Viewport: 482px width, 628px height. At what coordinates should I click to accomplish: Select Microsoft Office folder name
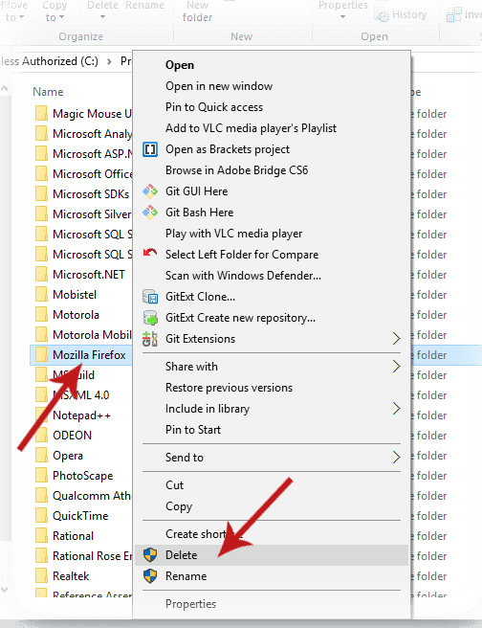pyautogui.click(x=92, y=174)
